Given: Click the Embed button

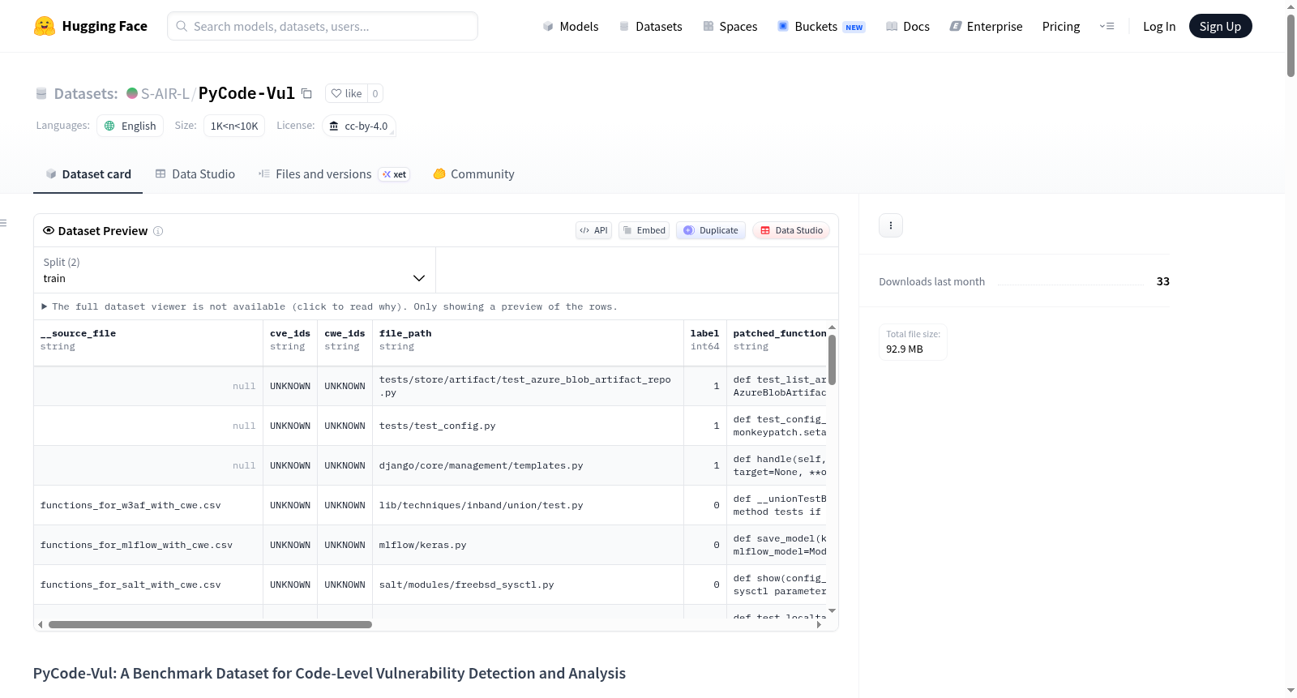Looking at the screenshot, I should [644, 230].
